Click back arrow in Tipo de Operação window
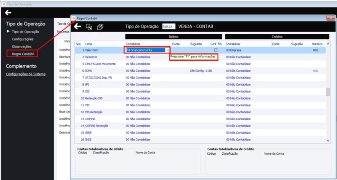The height and width of the screenshot is (180, 337). [x=8, y=13]
